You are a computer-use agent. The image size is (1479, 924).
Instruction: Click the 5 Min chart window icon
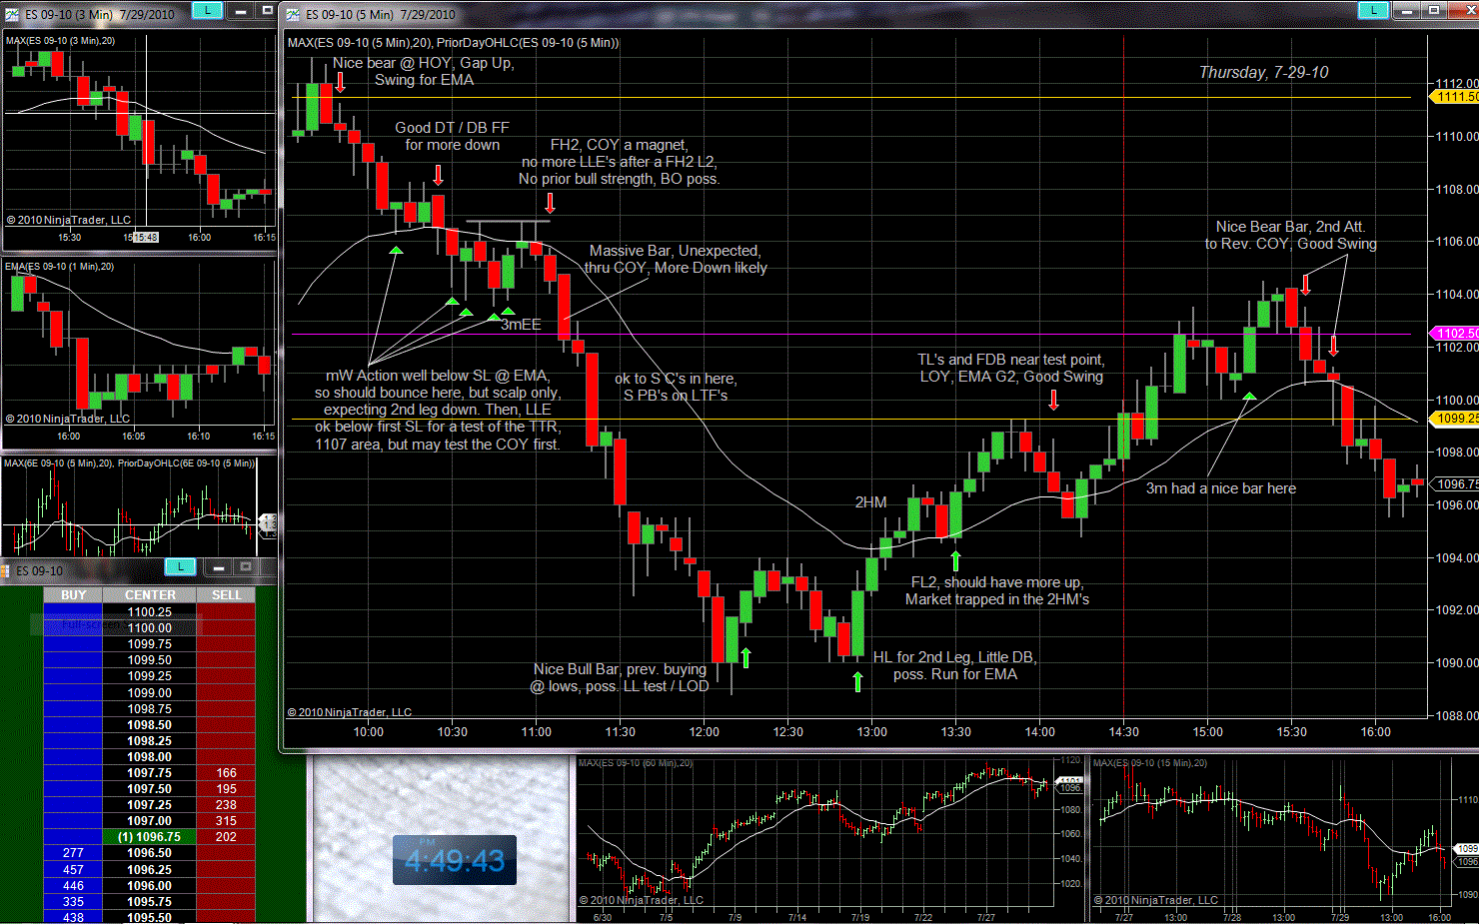coord(293,14)
